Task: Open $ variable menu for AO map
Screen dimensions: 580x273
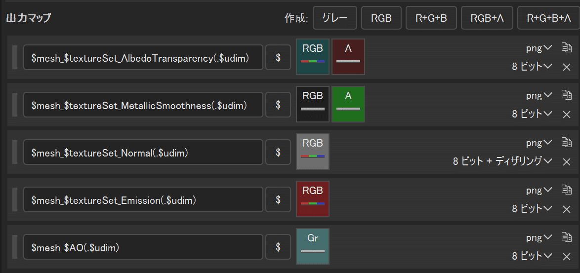Action: (x=278, y=246)
